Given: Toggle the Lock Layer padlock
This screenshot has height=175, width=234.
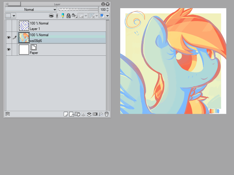Looking at the screenshot, I should click(68, 16).
